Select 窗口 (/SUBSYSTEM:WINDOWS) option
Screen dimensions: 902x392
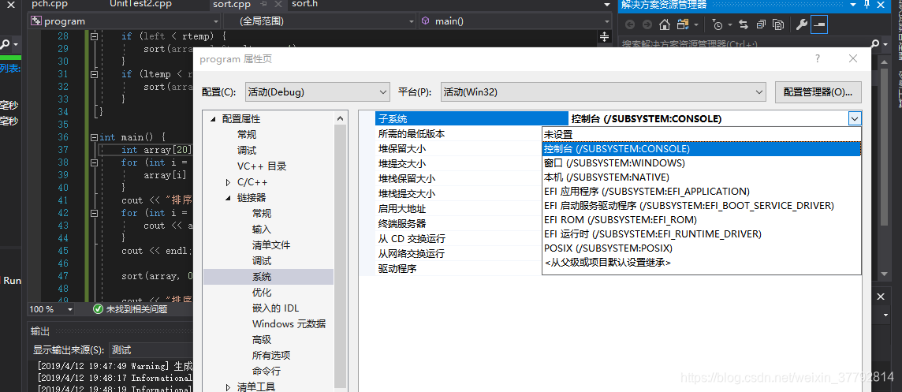coord(701,163)
